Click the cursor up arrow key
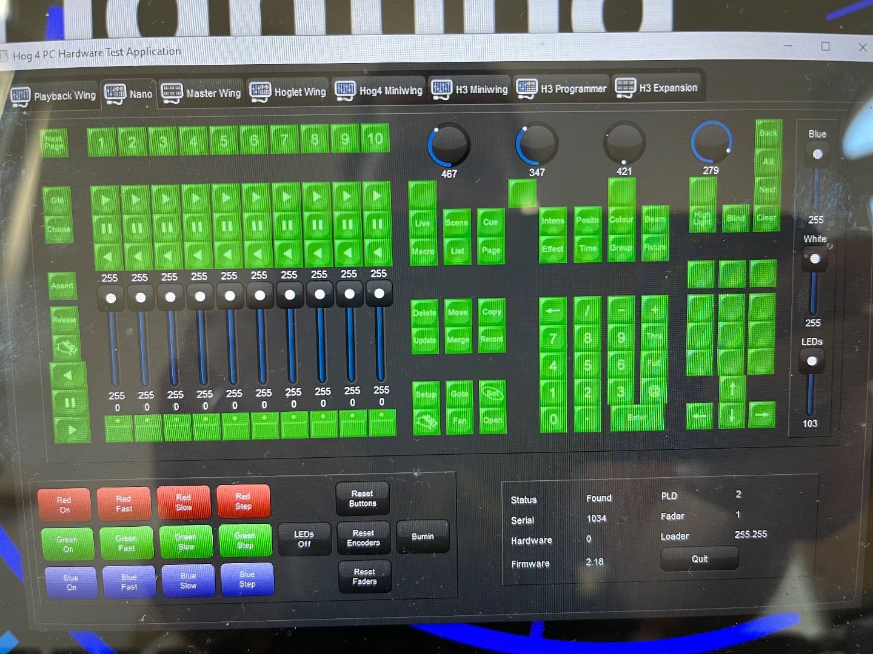Viewport: 873px width, 654px height. point(732,388)
